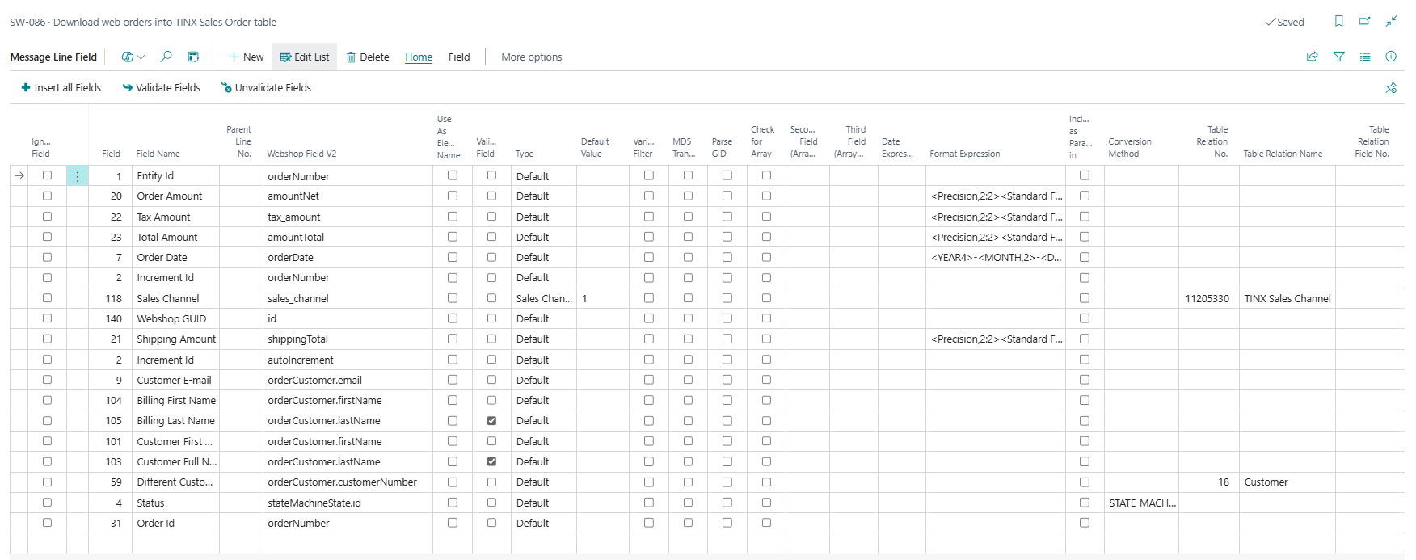1416x560 pixels.
Task: Click 'shippingTotal' webshop field cell
Action: 348,339
